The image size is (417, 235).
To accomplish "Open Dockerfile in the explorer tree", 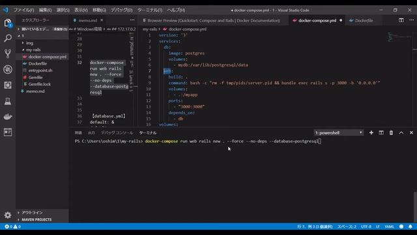I will pyautogui.click(x=42, y=64).
